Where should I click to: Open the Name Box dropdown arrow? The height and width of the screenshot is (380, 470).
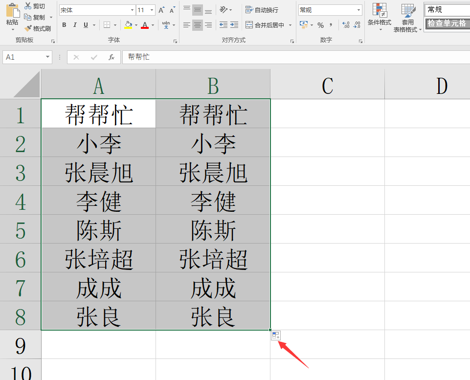47,57
